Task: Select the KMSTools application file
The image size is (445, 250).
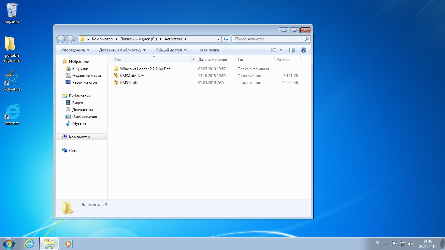Action: pyautogui.click(x=129, y=83)
